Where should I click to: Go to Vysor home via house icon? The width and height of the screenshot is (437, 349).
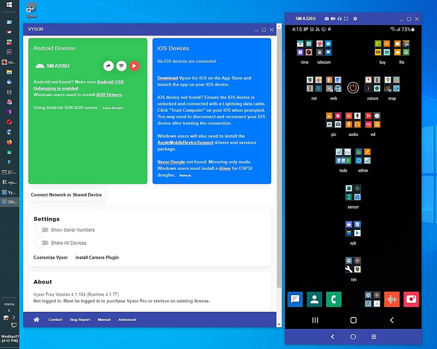36,319
